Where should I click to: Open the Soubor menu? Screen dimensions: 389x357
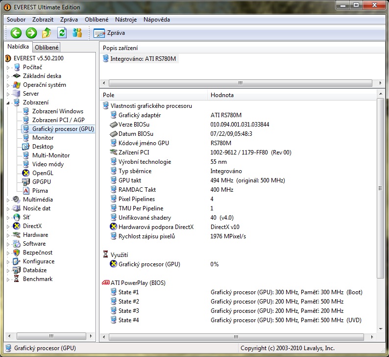coord(16,20)
